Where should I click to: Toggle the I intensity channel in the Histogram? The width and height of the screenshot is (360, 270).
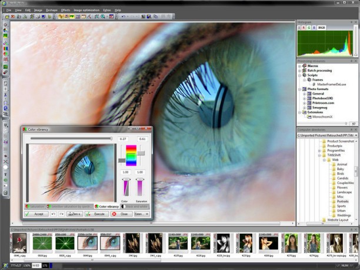pyautogui.click(x=299, y=28)
